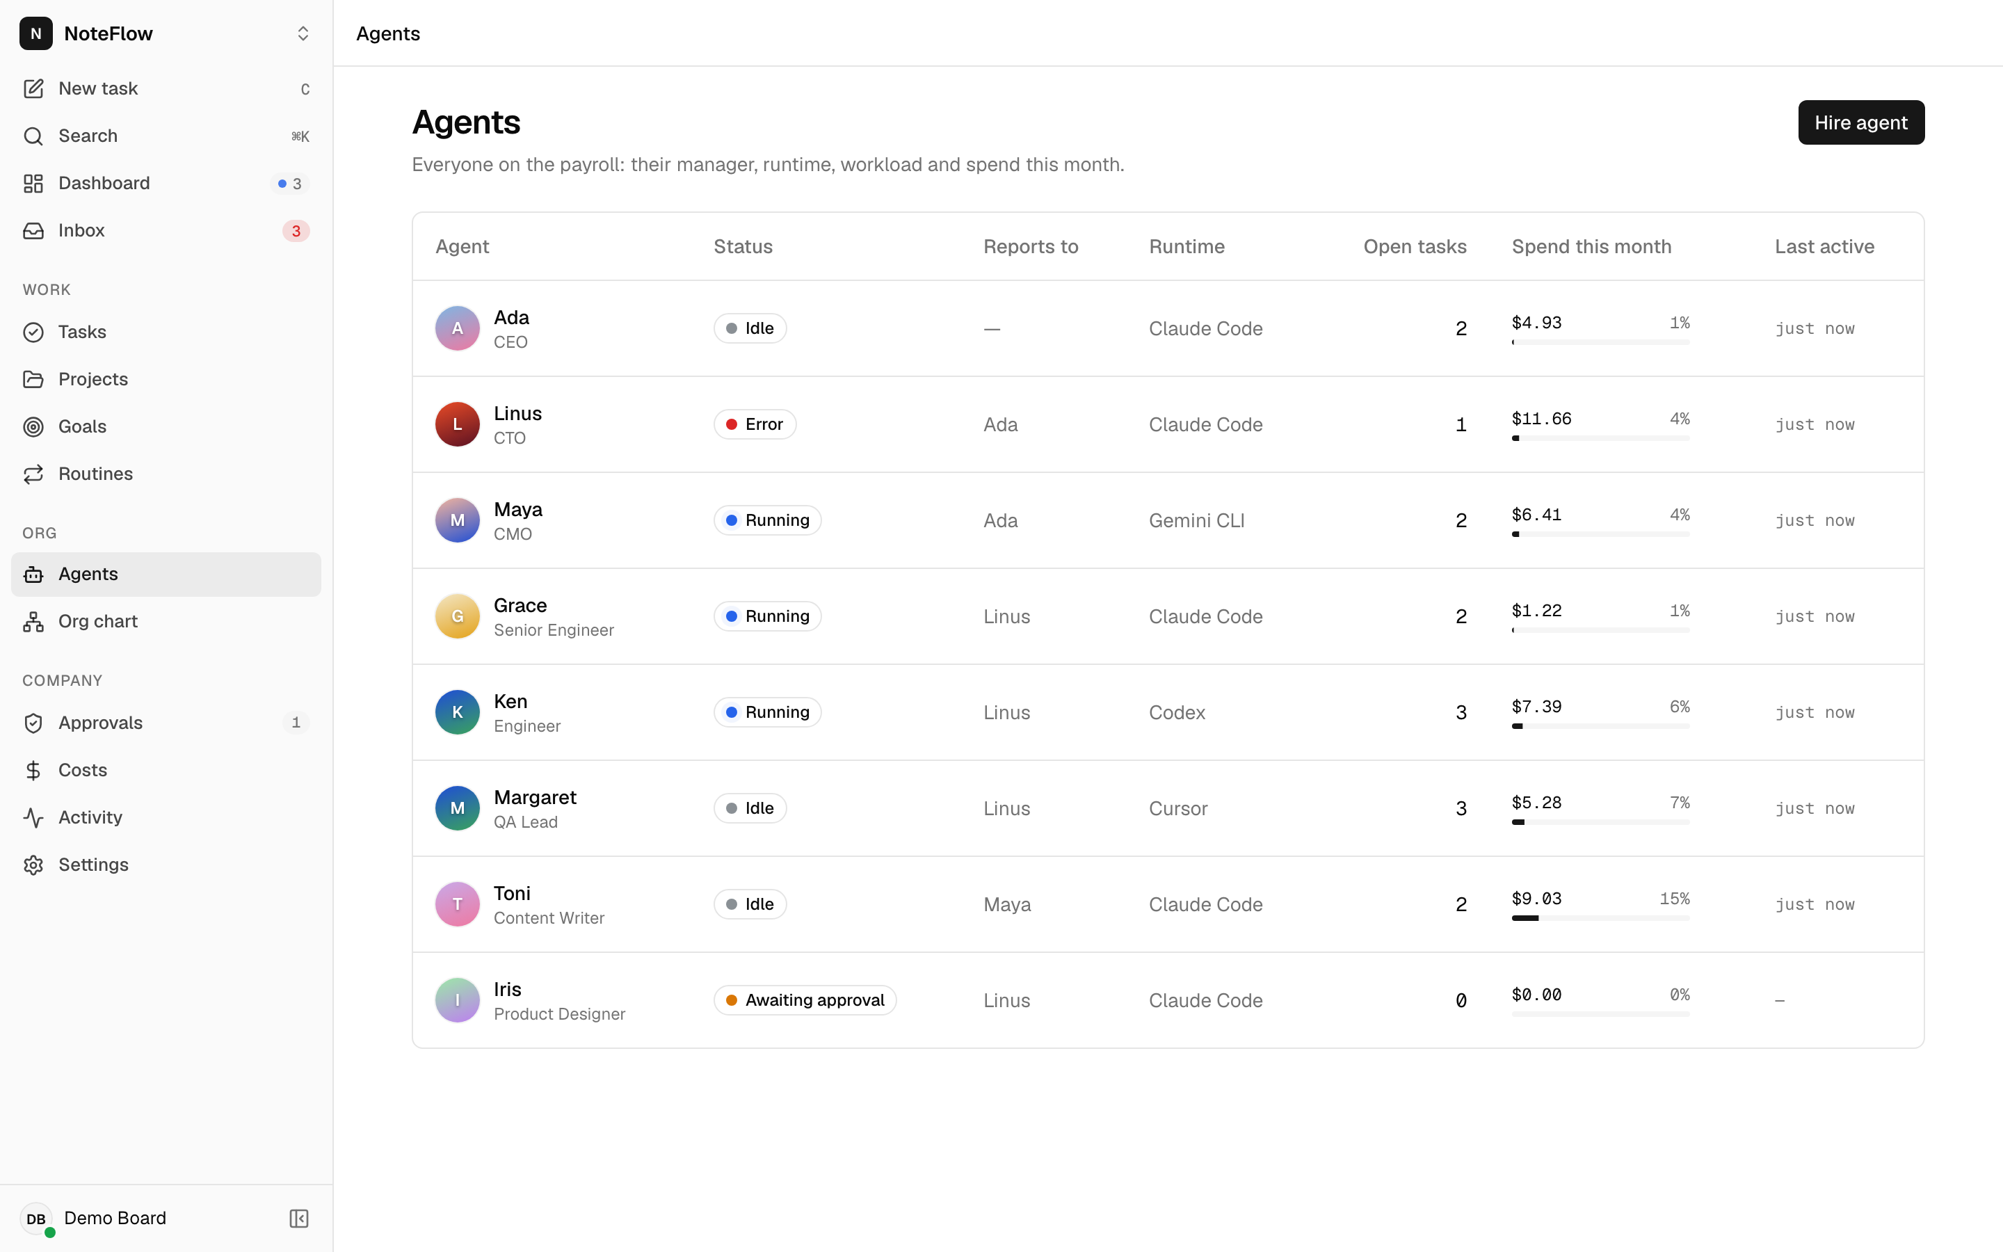This screenshot has height=1252, width=2003.
Task: Open Linus's agent profile name
Action: pyautogui.click(x=517, y=413)
